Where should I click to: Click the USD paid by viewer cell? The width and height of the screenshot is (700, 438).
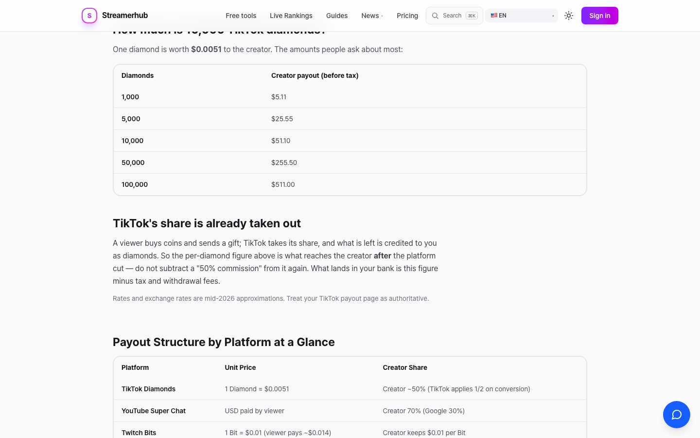(x=254, y=411)
